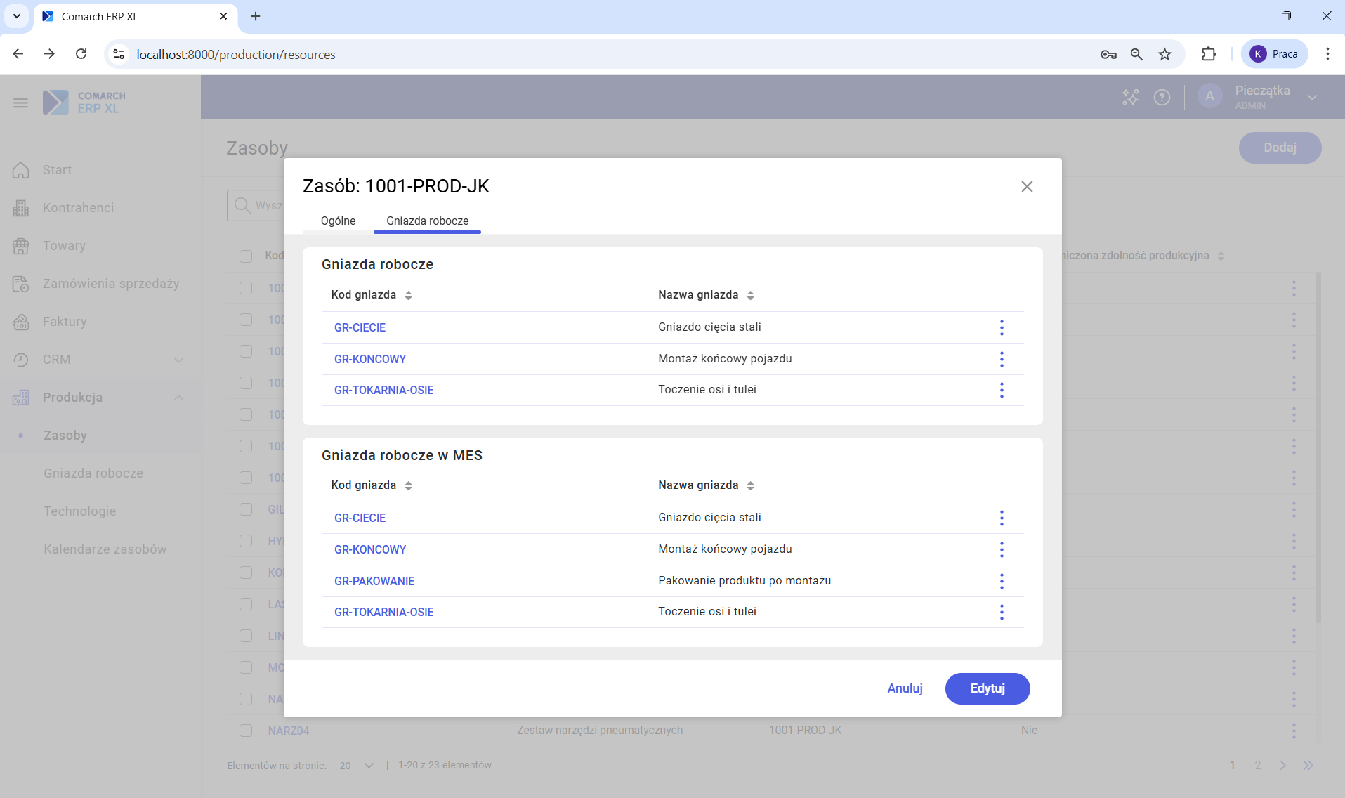1345x798 pixels.
Task: Open Kalendarze zasobów in the sidebar
Action: pos(105,549)
